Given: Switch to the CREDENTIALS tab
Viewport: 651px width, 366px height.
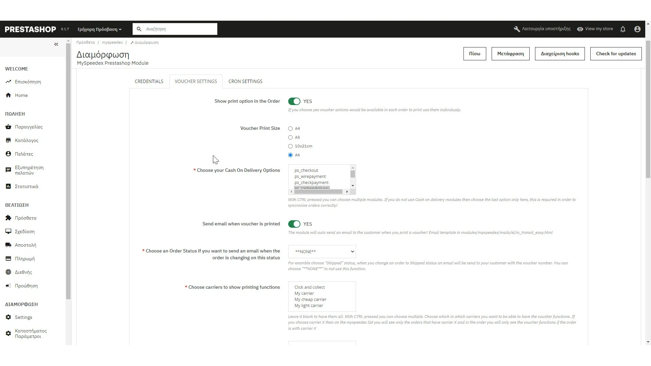Looking at the screenshot, I should [149, 81].
